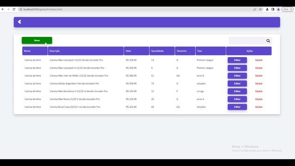Edit the Inter de Milão product row
This screenshot has width=295, height=166.
pos(237,76)
